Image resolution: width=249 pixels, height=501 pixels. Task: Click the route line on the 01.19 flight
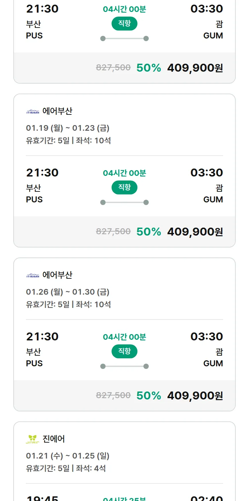pos(124,202)
